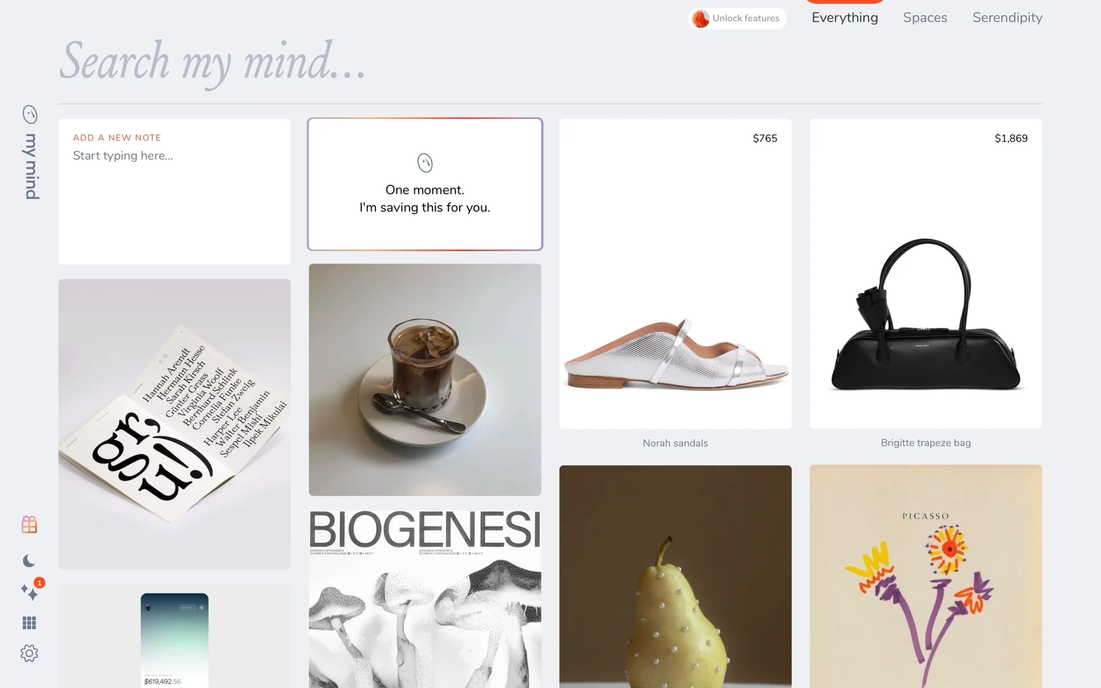Open the BIOGENESI mushroom poster card
The image size is (1101, 688).
[425, 599]
